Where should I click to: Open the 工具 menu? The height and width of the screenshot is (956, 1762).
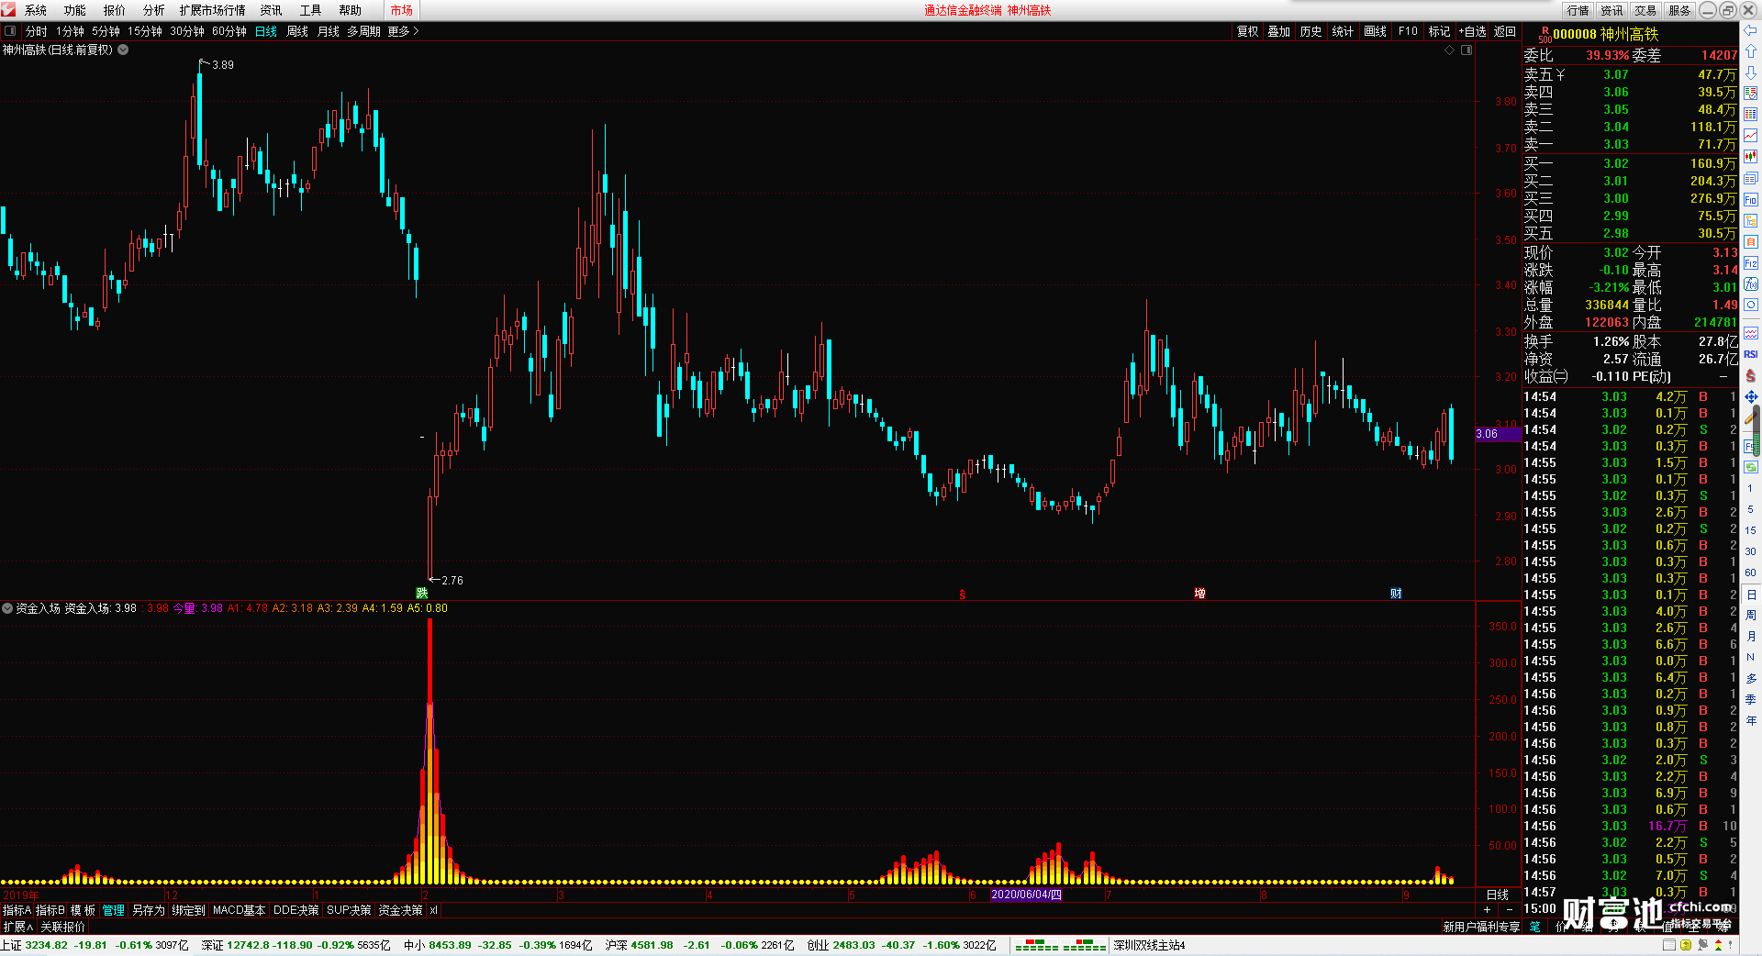(310, 10)
